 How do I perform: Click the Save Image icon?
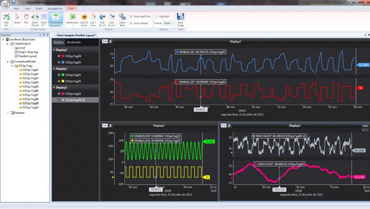click(x=181, y=17)
